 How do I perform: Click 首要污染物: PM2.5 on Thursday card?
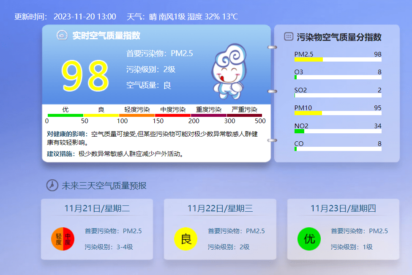coord(359,231)
